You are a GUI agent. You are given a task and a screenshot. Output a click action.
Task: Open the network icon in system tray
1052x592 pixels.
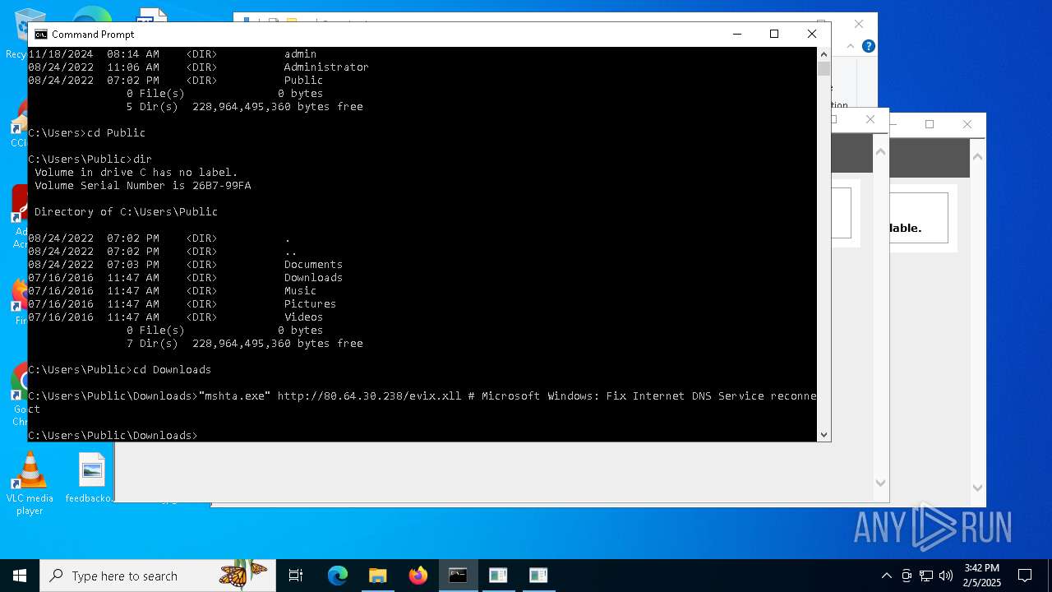pos(926,576)
